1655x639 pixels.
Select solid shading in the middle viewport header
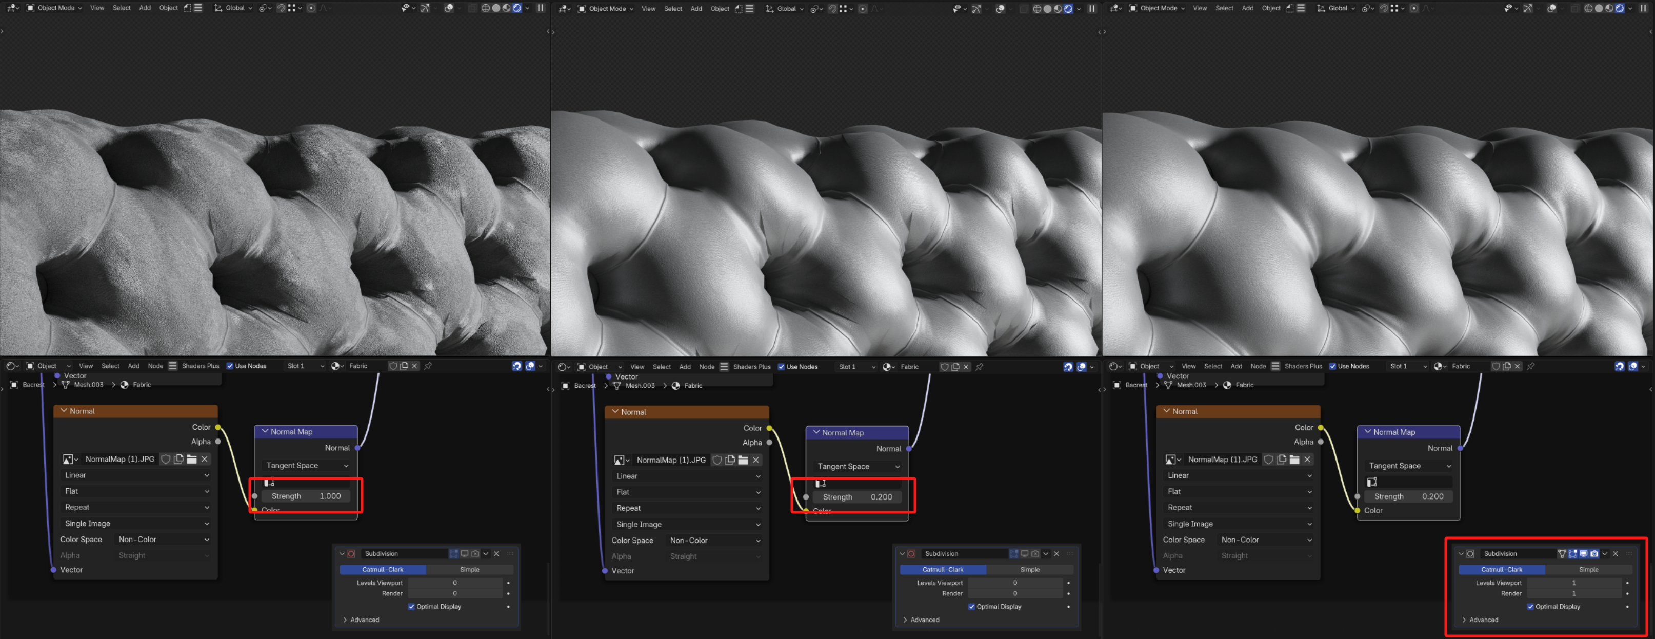click(1047, 9)
